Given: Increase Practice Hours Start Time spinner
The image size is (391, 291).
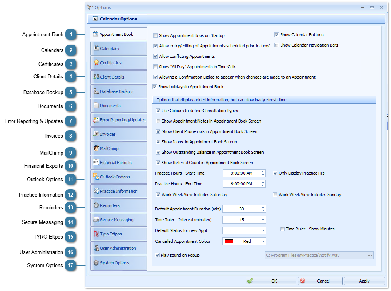Looking at the screenshot, I should pos(262,172).
